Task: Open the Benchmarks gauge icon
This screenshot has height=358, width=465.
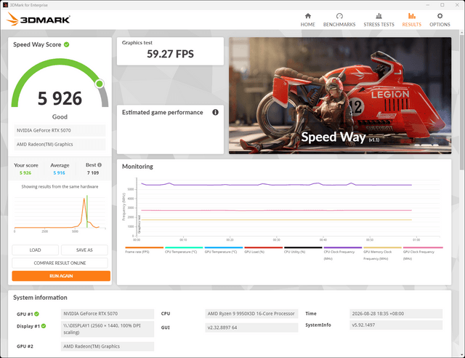Action: (x=339, y=16)
